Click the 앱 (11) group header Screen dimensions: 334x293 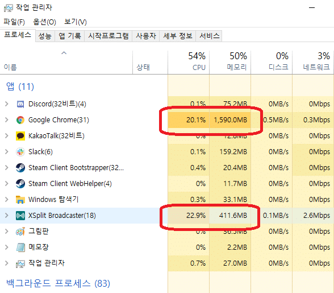coord(20,86)
